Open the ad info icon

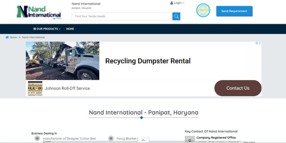click(x=257, y=43)
